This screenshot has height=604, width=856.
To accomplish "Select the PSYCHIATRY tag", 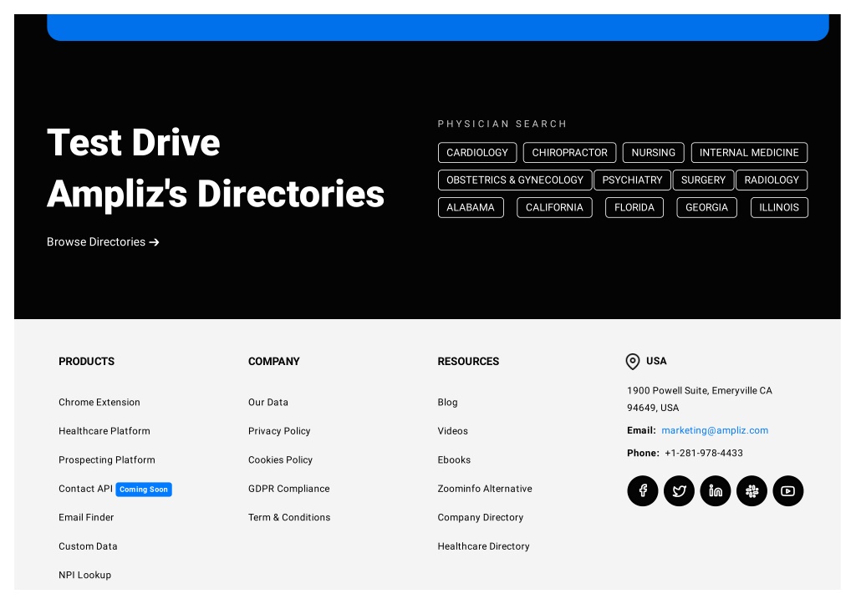I will click(x=632, y=180).
